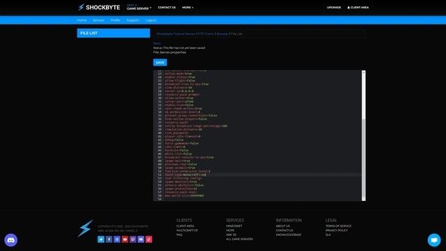Open the footer Discord social icon
Viewport: 446px width, 251px height.
click(x=141, y=239)
